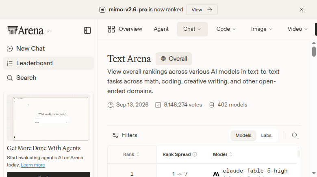Open the Code tab dropdown

[x=226, y=29]
